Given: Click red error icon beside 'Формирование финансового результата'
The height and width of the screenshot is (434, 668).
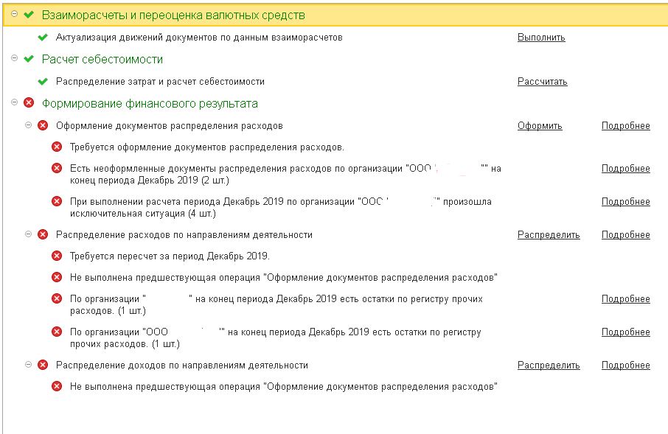Looking at the screenshot, I should [29, 103].
